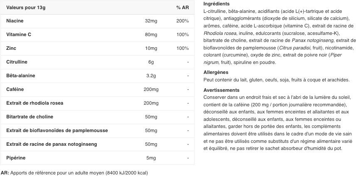Click the "AR: Apports de référence" footnote
360x179 pixels.
(x=74, y=173)
